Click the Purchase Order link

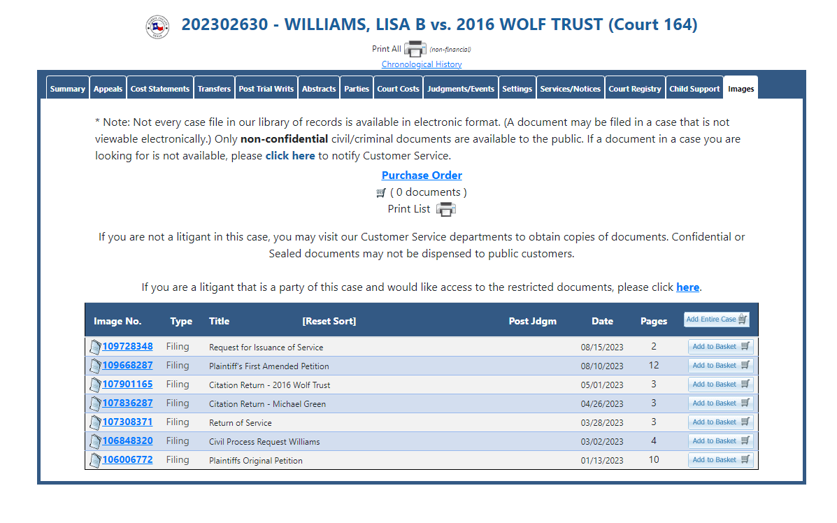(x=422, y=175)
